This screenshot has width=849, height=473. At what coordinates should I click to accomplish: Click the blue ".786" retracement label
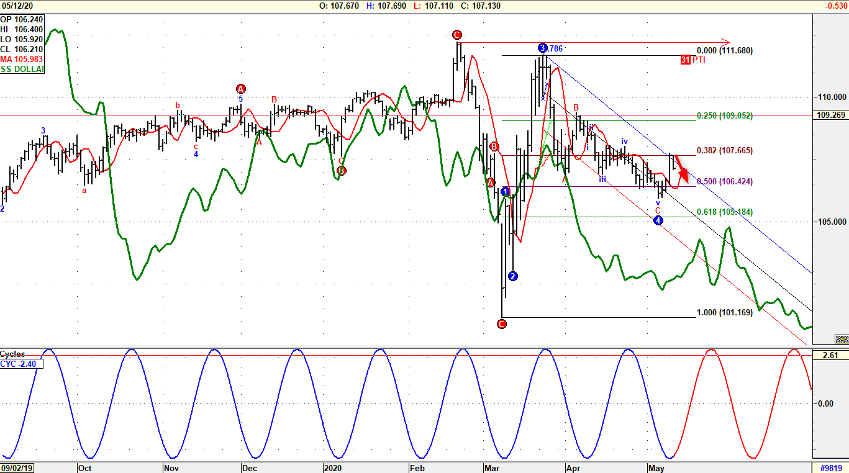pyautogui.click(x=555, y=48)
